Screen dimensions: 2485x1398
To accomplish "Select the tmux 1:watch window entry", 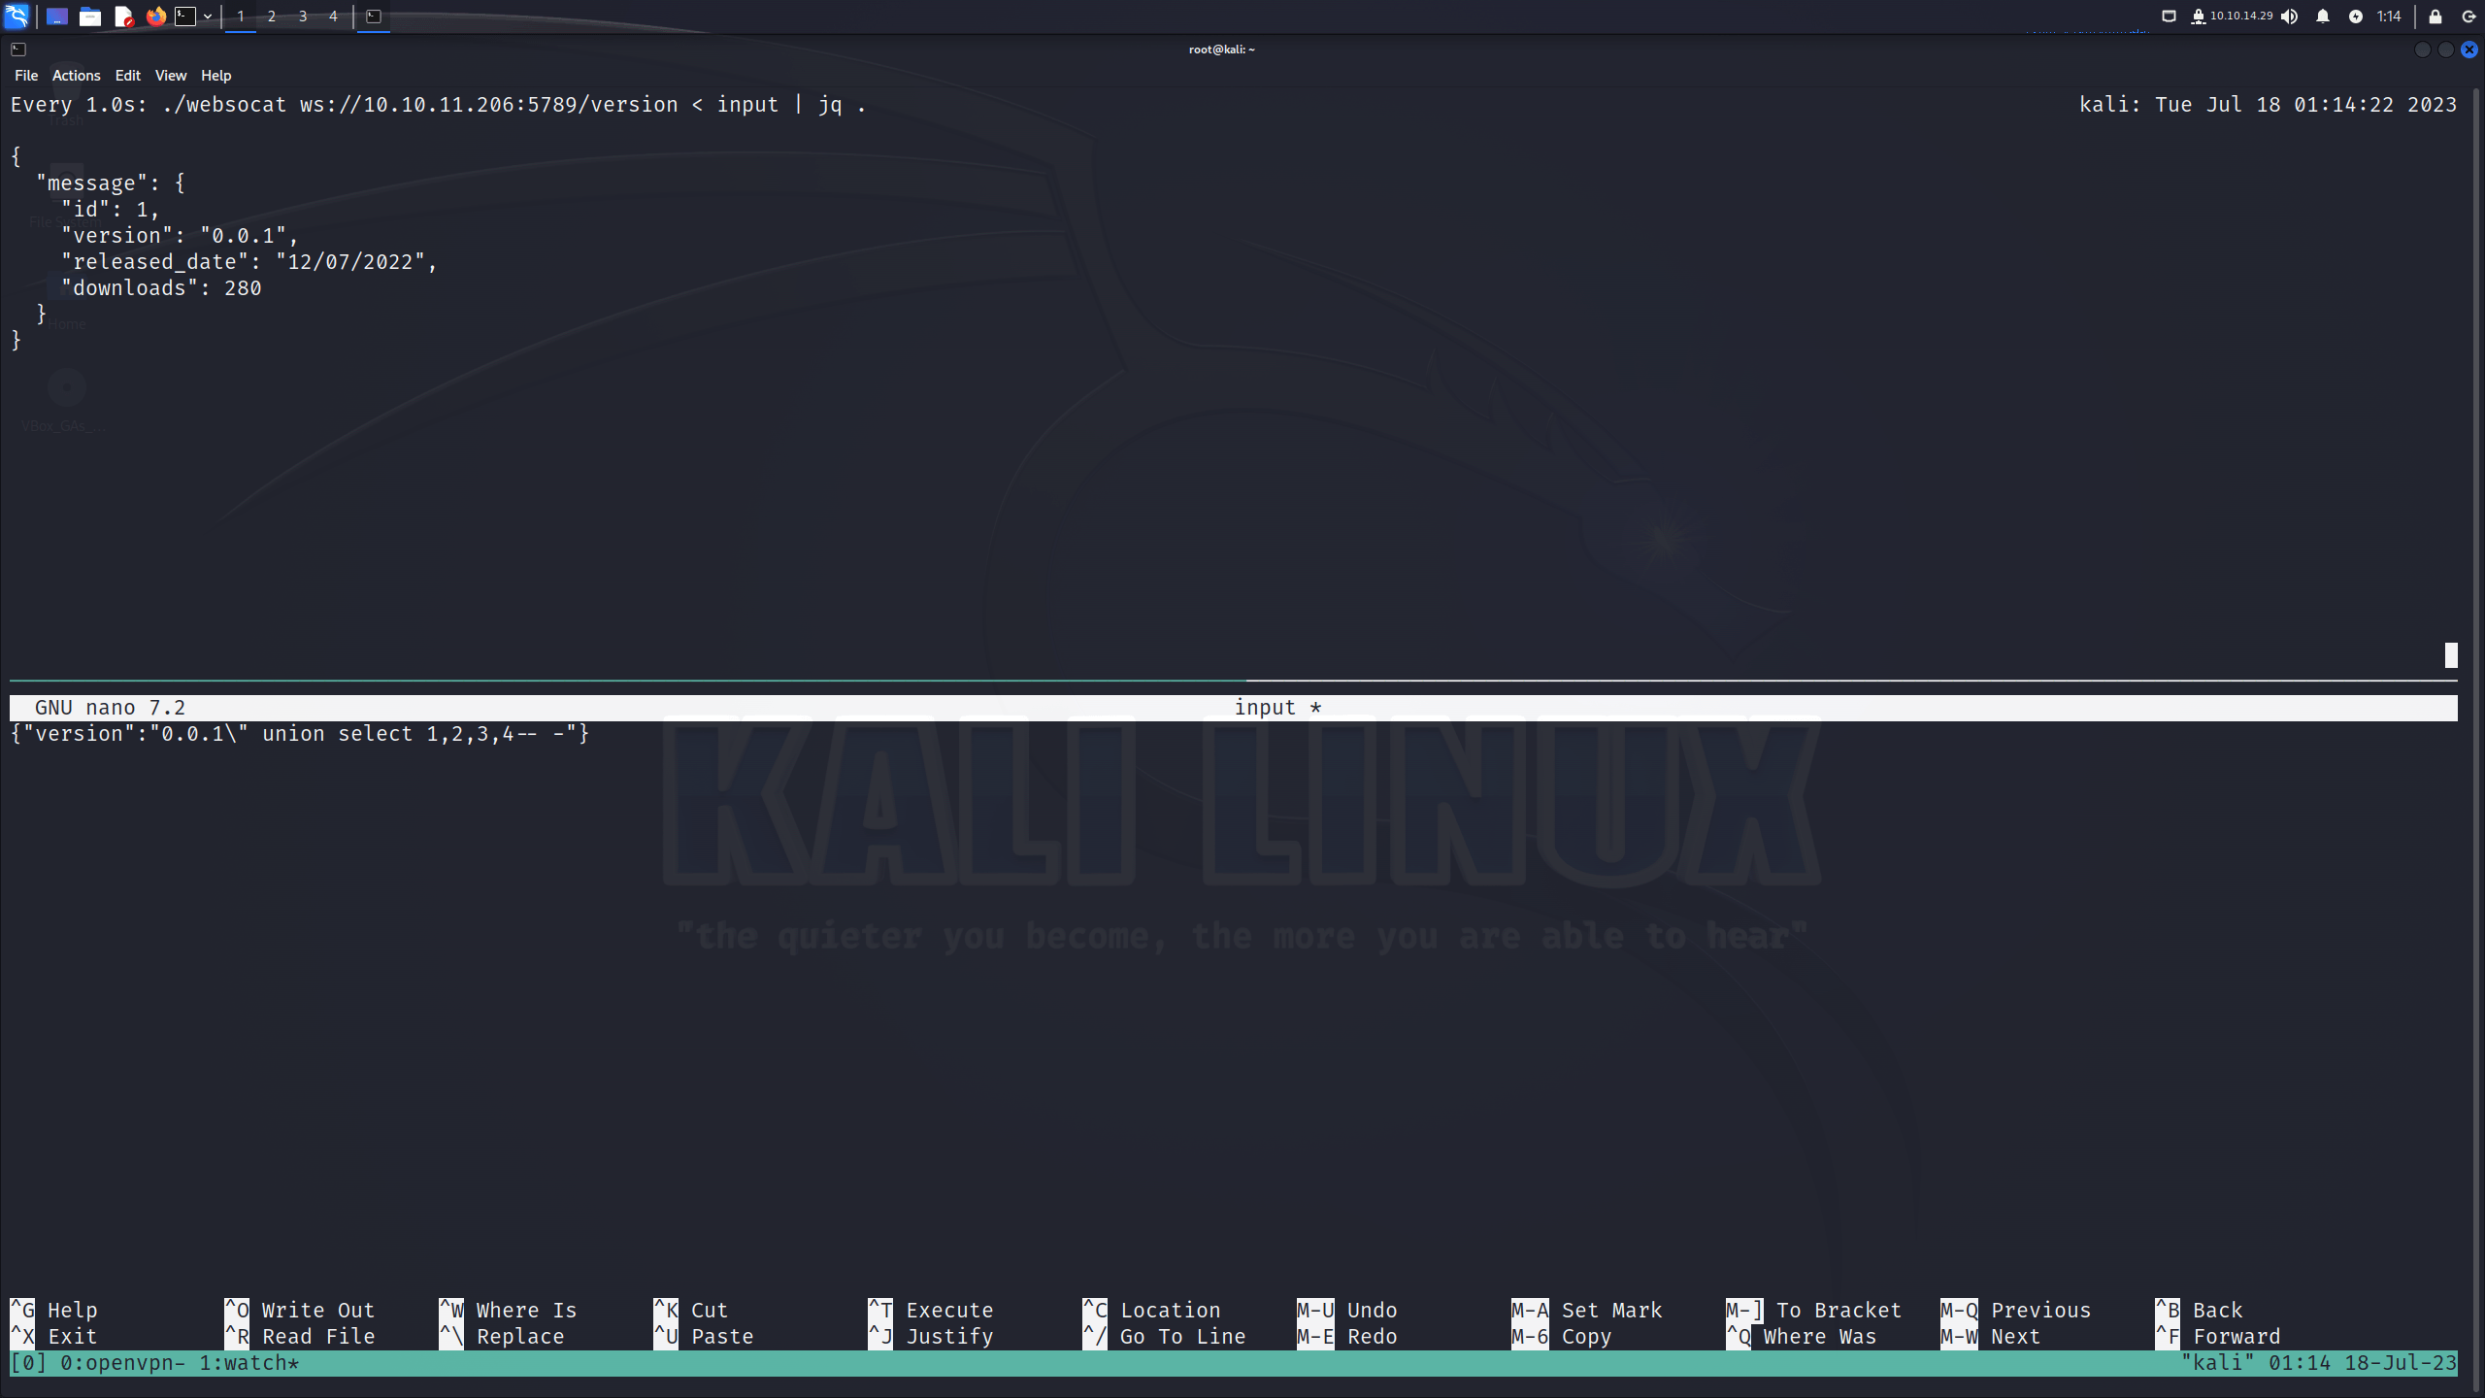I will click(249, 1363).
